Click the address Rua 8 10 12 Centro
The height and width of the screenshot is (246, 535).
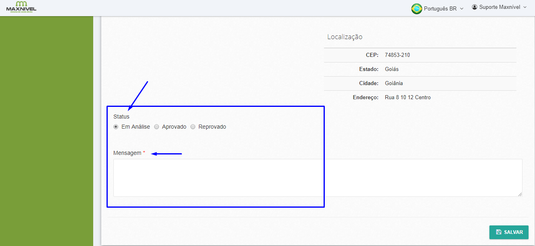tap(408, 97)
